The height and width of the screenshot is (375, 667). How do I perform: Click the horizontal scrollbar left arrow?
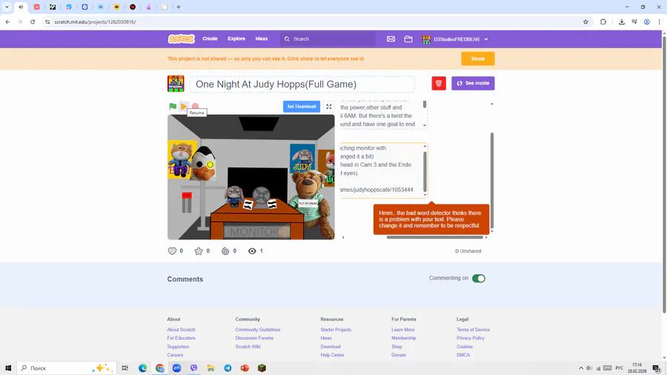(343, 237)
